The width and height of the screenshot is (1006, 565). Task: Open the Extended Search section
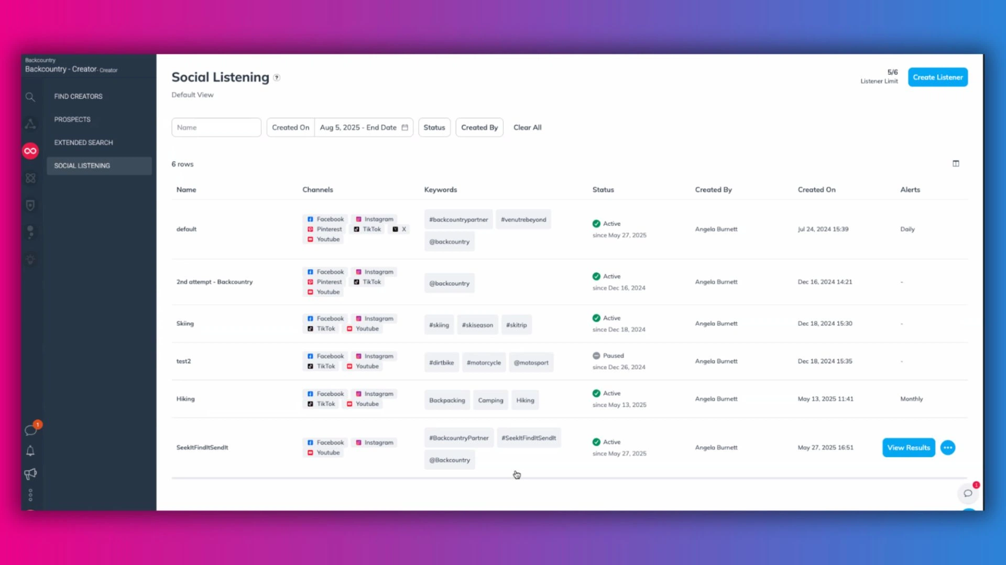click(83, 142)
